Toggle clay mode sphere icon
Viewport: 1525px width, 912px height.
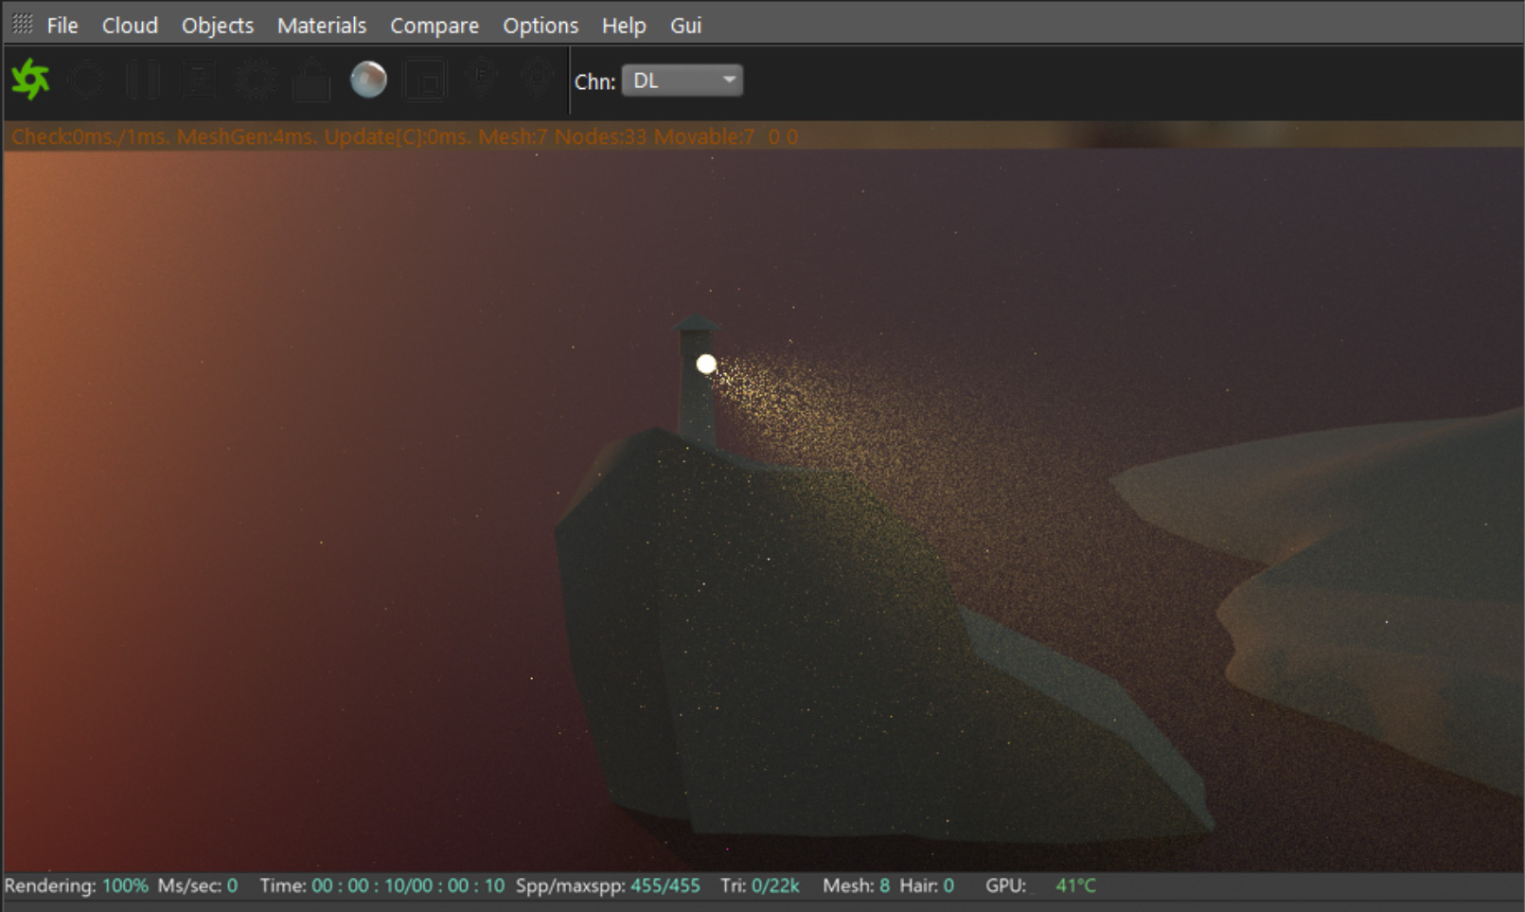click(368, 80)
